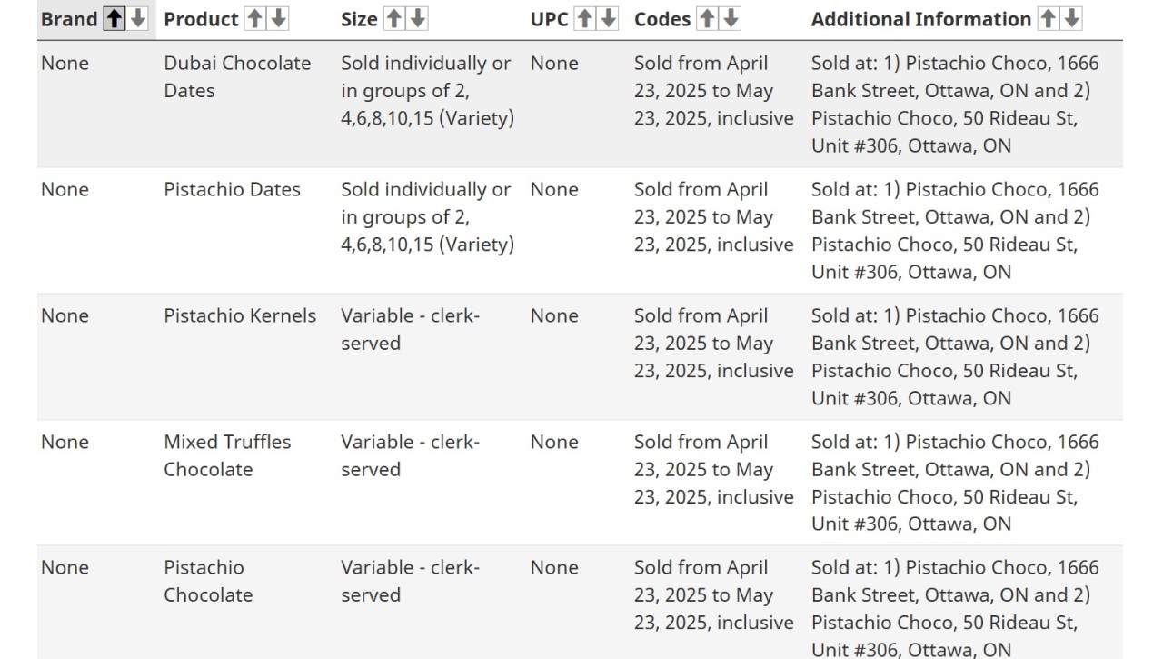This screenshot has width=1163, height=659.
Task: Sort UPC column ascending arrow
Action: pos(585,19)
